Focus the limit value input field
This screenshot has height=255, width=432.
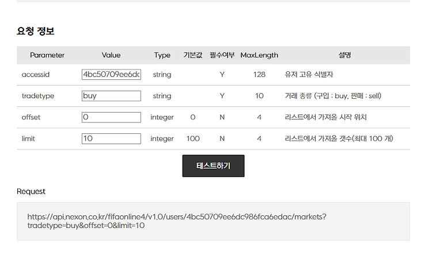pos(111,139)
